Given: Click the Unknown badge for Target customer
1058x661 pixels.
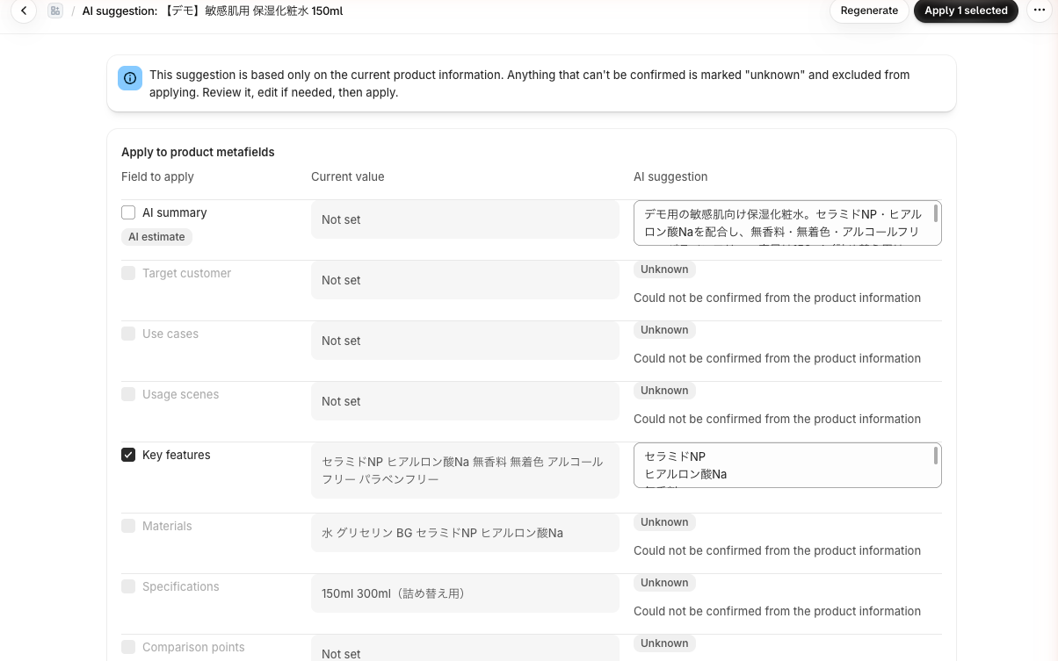Looking at the screenshot, I should [x=664, y=269].
